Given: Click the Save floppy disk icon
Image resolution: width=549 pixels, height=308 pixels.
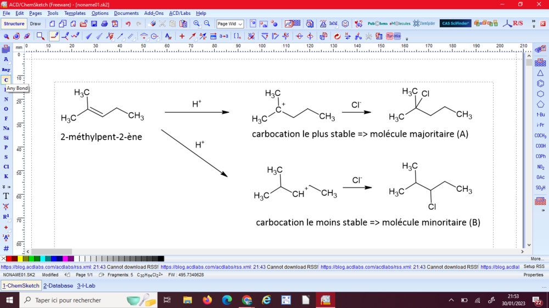Looking at the screenshot, I should coord(94,24).
